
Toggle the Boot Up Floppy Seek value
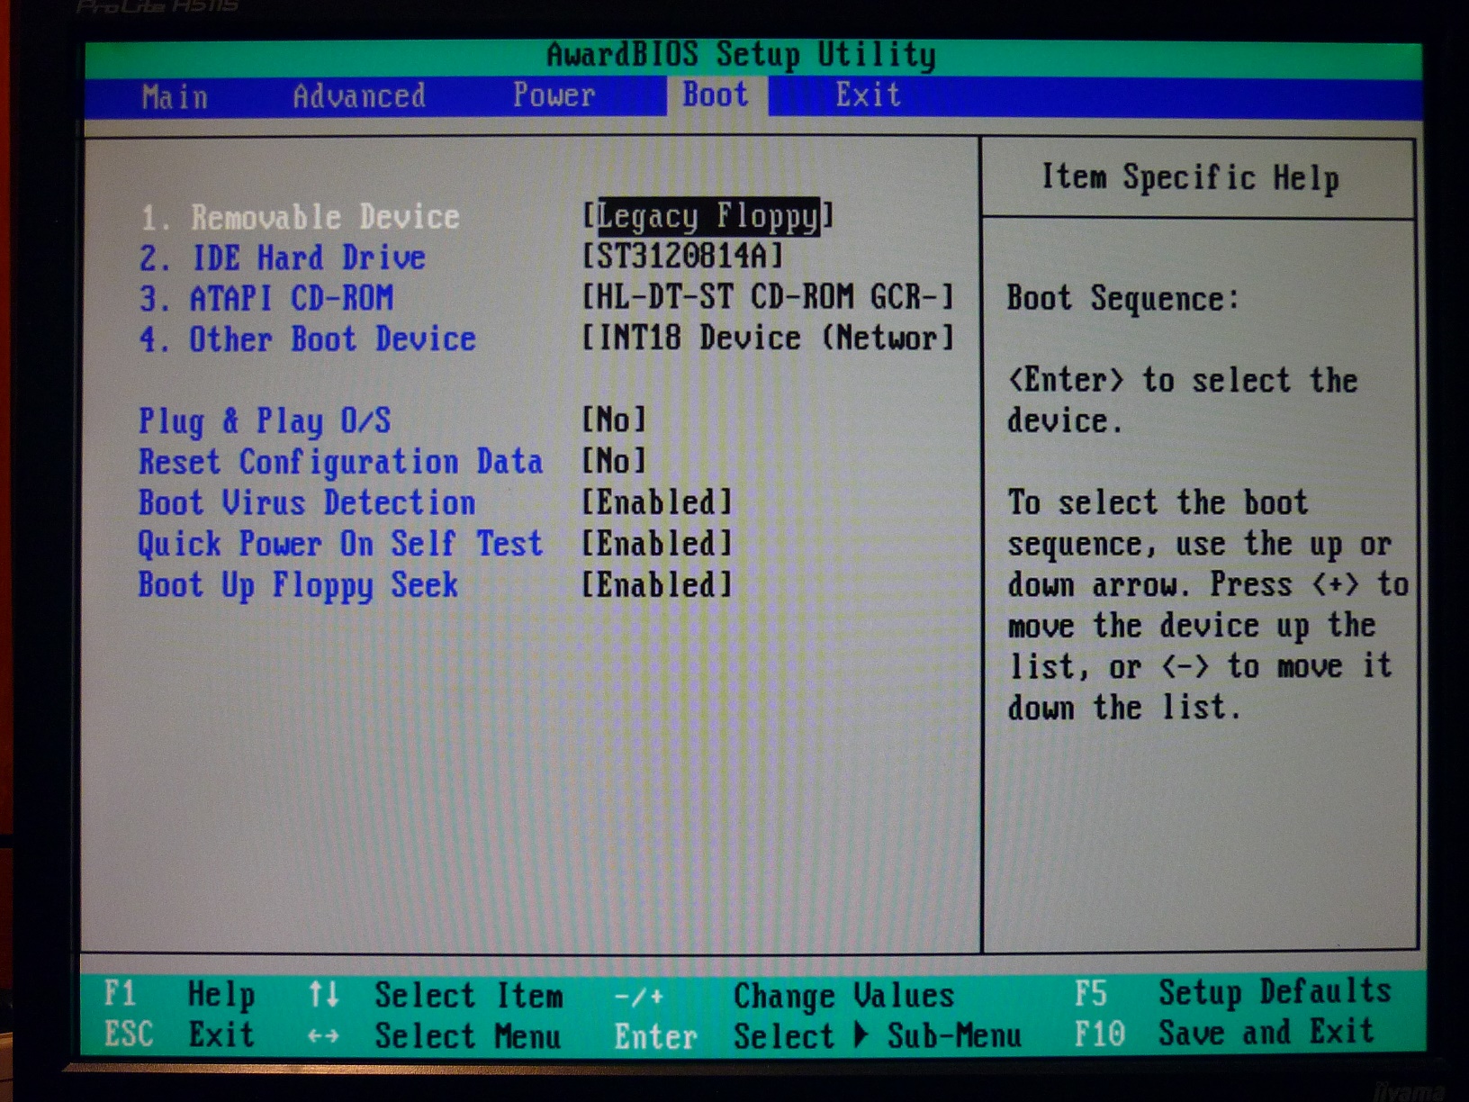tap(657, 585)
